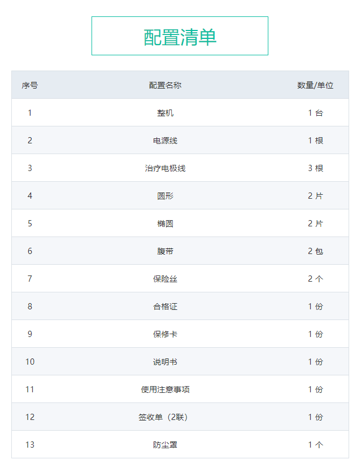Click the 1 台 quantity cell
The height and width of the screenshot is (464, 361).
[315, 113]
